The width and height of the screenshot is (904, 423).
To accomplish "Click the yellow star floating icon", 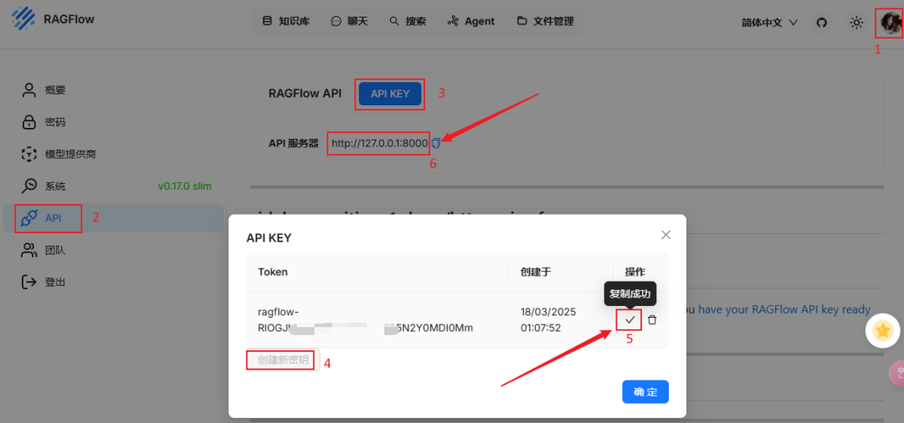I will (x=883, y=330).
